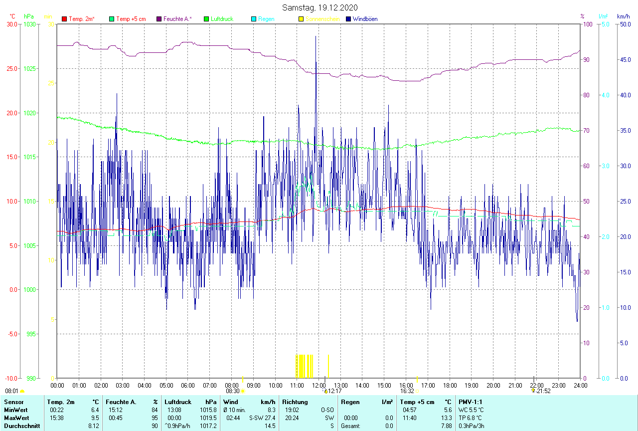
Task: Click the Luftdruck header in the table
Action: coord(178,402)
